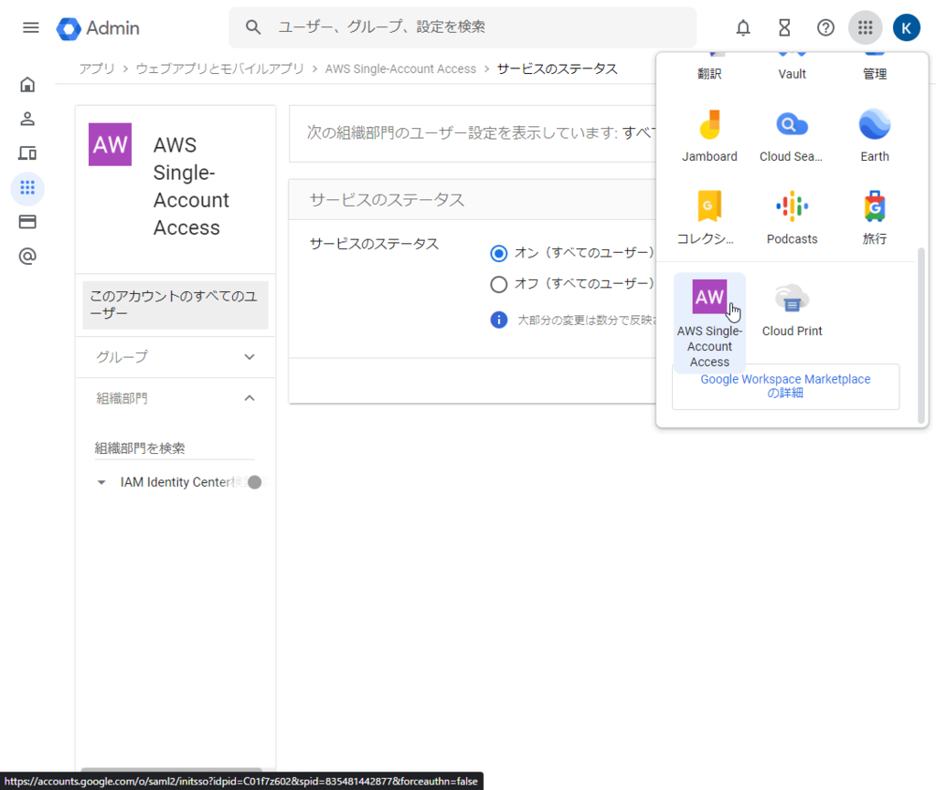
Task: Launch Podcasts from the apps panel
Action: (x=792, y=217)
